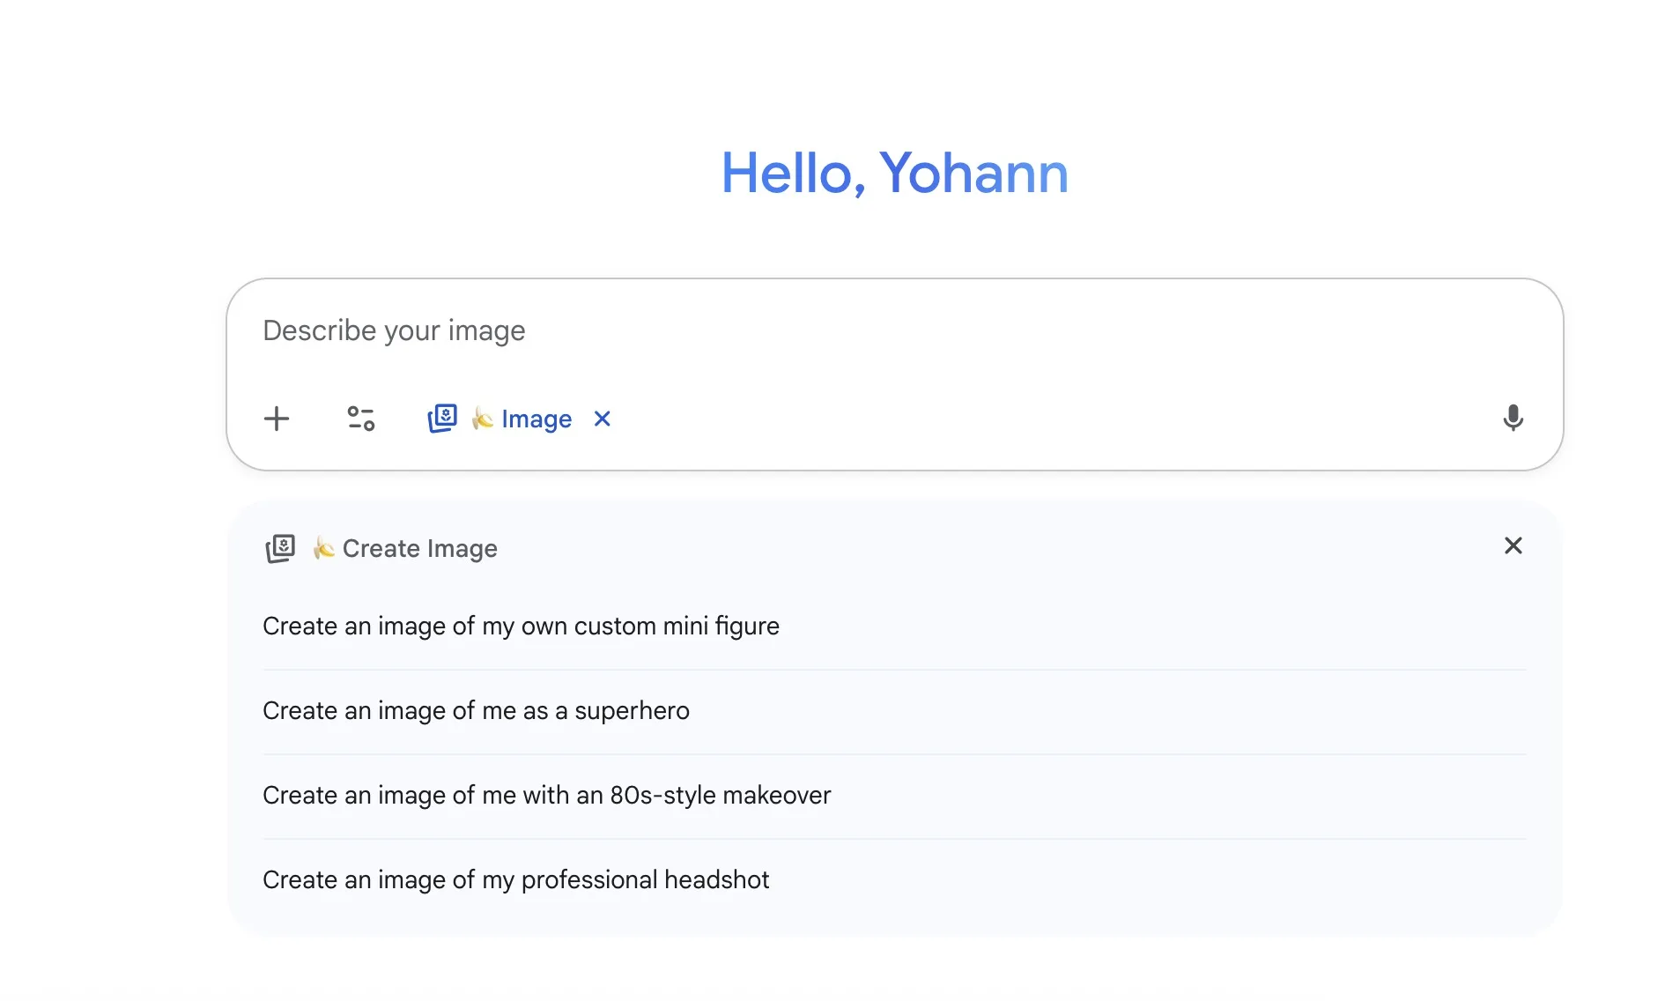Viewport: 1665px width, 1001px height.
Task: Click empty toolbar space left of microphone
Action: coord(1057,419)
